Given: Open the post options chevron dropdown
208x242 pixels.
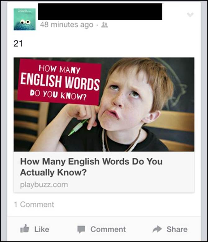Looking at the screenshot, I should [x=190, y=15].
